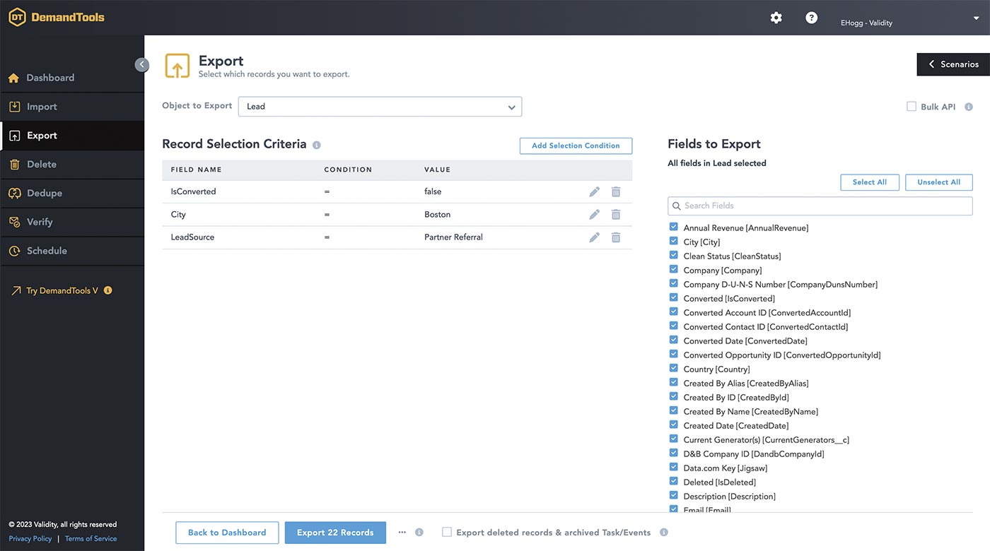Edit the LeadSource condition pencil icon

coord(594,237)
